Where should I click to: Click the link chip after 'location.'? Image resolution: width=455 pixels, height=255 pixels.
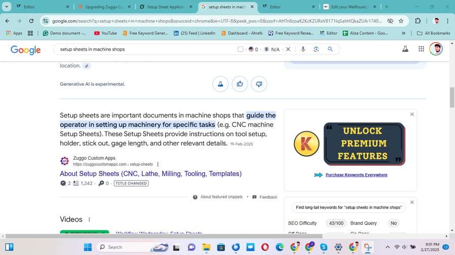[86, 66]
